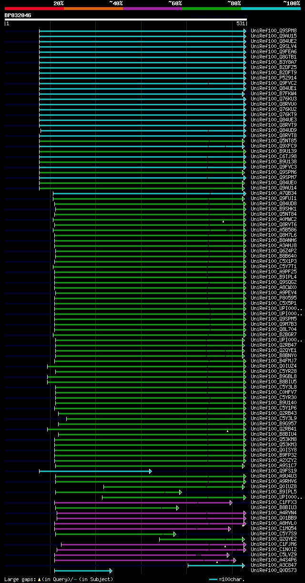Choose the UniRef100_B8B640 row label
The height and width of the screenshot is (583, 305).
pos(274,256)
